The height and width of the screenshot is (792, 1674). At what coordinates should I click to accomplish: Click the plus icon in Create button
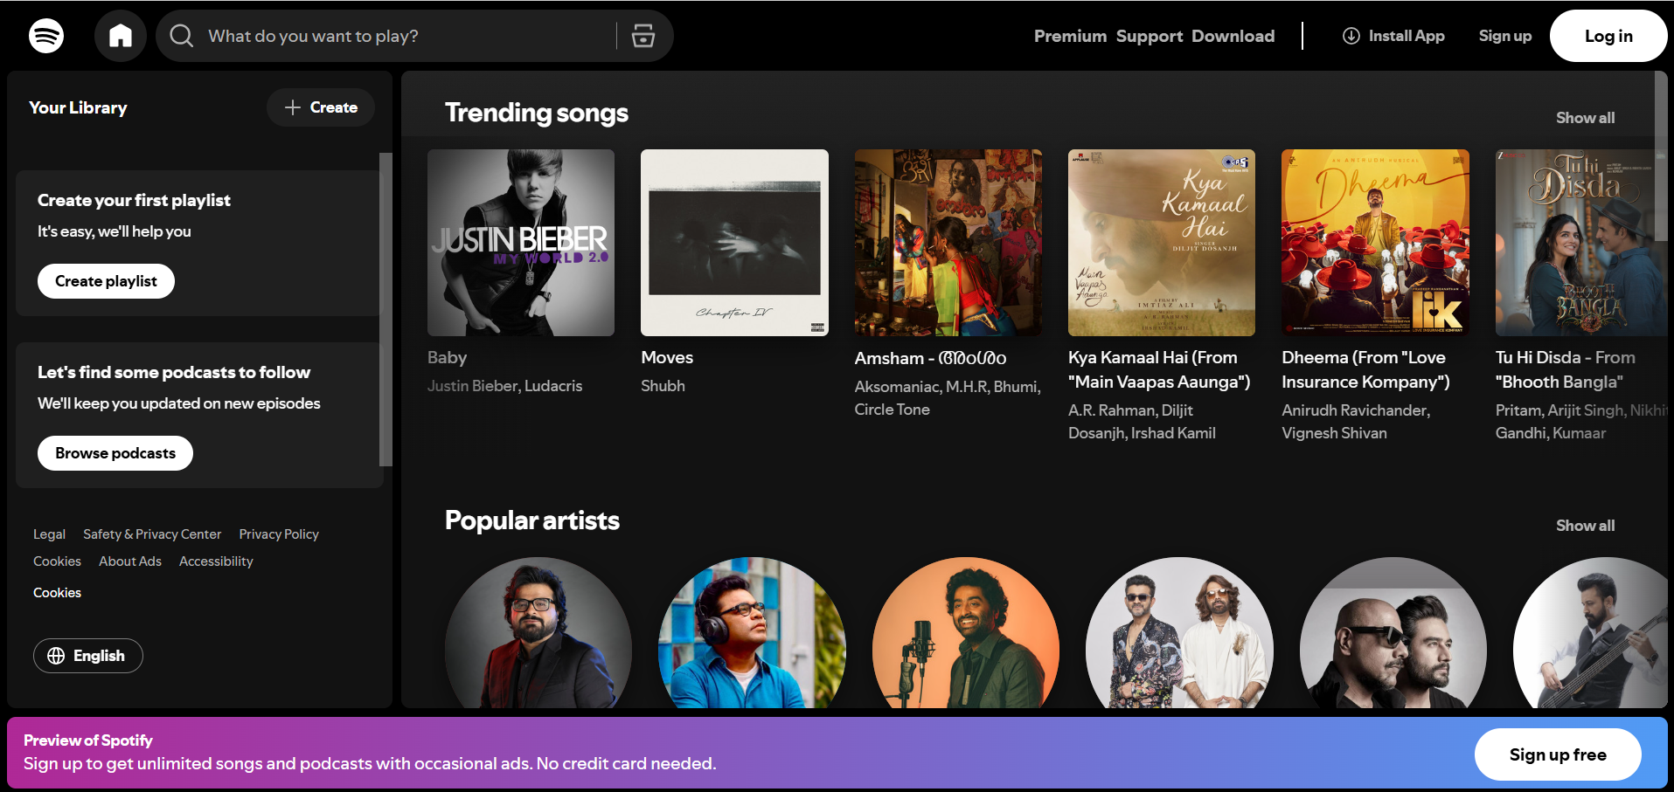pos(293,107)
